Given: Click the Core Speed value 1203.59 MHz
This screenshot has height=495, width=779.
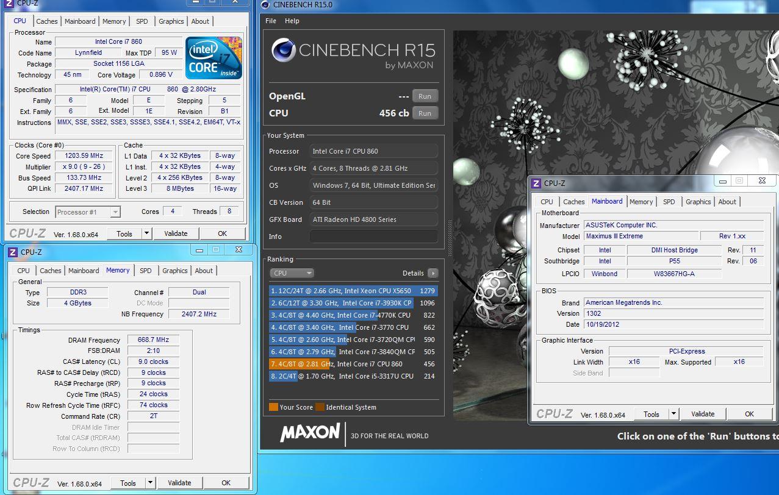Looking at the screenshot, I should click(x=84, y=155).
